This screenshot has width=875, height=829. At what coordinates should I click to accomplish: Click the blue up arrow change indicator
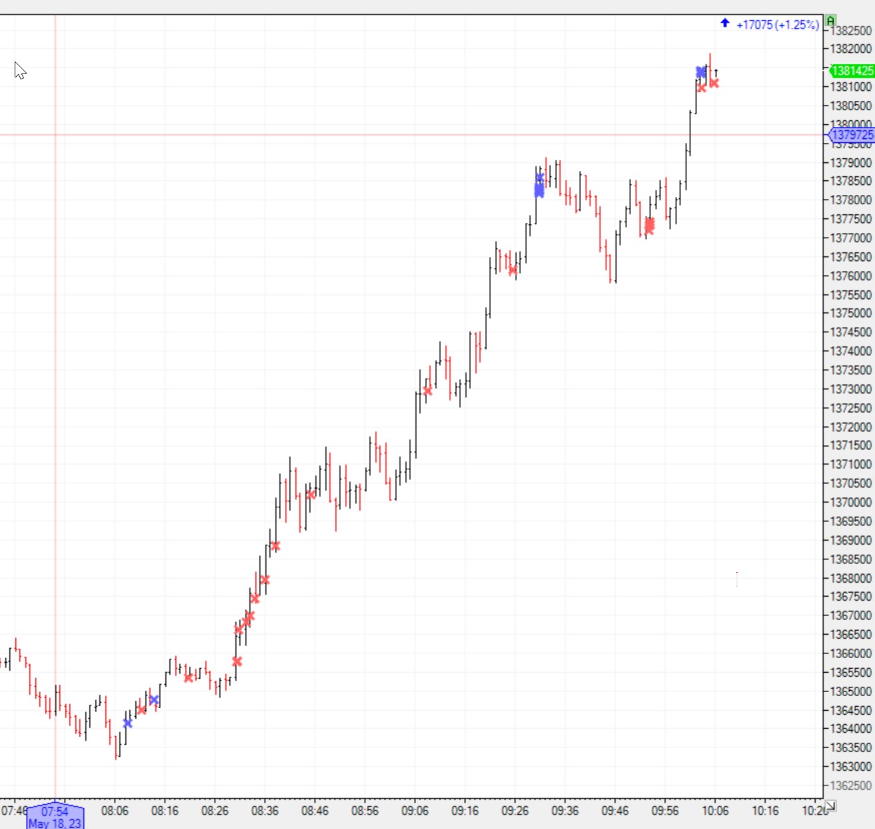click(x=725, y=23)
